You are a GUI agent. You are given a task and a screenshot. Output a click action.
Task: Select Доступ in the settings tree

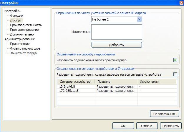tap(15, 20)
